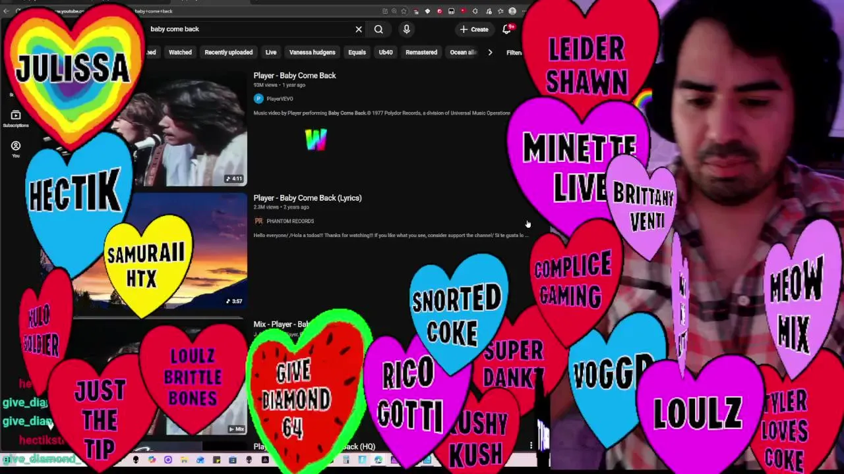The image size is (844, 474).
Task: Clear the YouTube search box with the X
Action: pyautogui.click(x=359, y=29)
